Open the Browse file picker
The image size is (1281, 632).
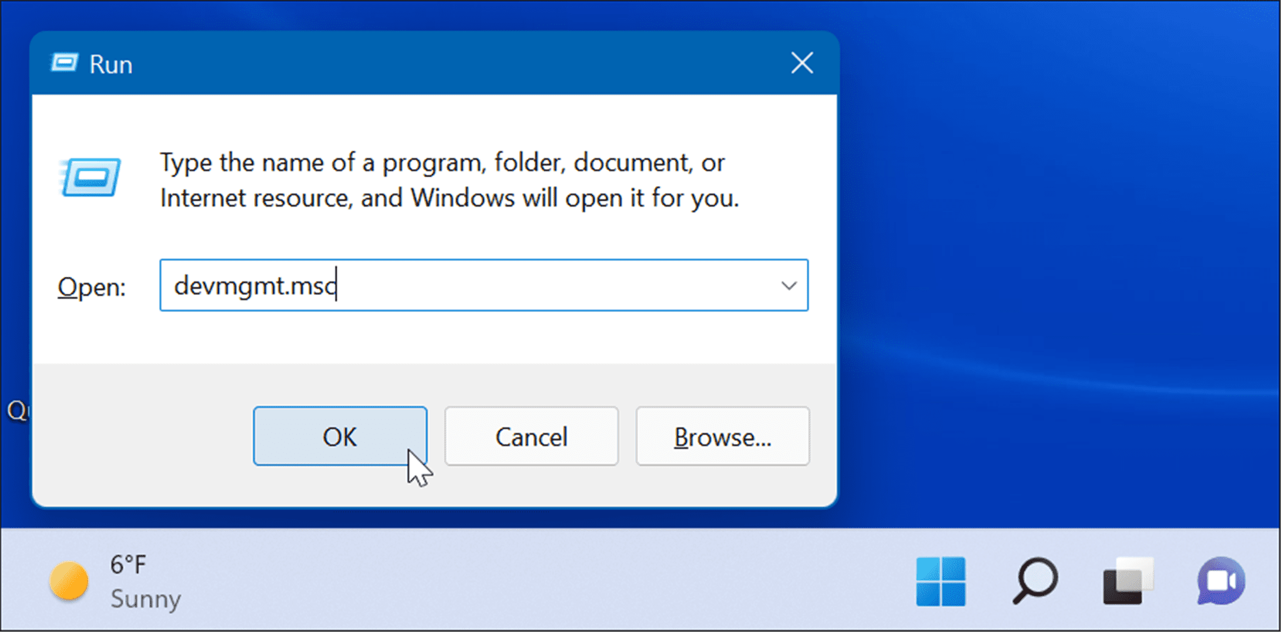(x=722, y=436)
